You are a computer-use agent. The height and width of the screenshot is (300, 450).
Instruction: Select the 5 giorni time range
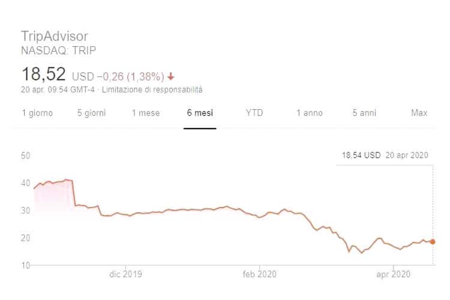tap(92, 113)
